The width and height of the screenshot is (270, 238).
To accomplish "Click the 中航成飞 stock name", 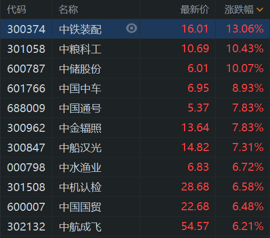I will coord(80,227).
